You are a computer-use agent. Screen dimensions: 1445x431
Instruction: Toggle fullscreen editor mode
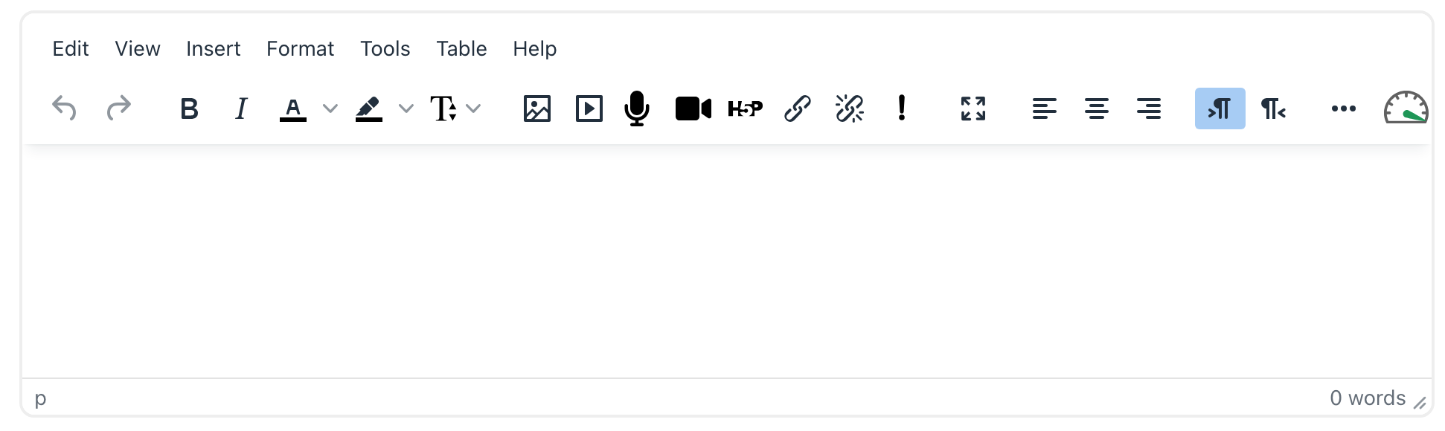973,108
